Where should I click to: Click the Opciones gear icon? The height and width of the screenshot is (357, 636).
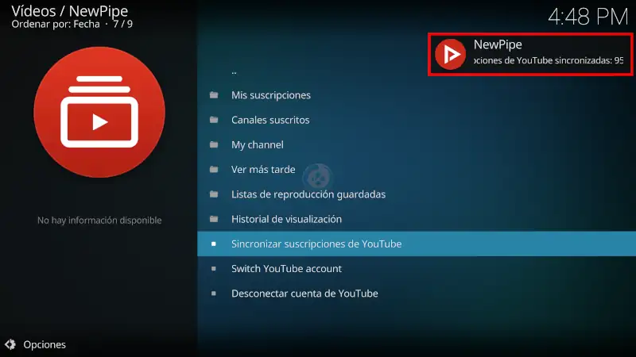10,344
